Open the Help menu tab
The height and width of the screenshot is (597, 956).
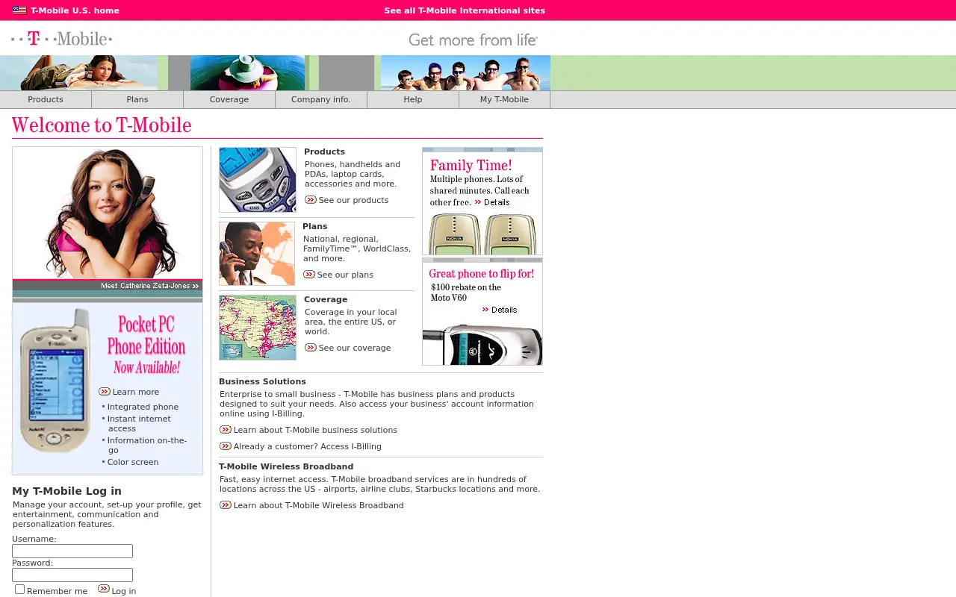[x=413, y=99]
